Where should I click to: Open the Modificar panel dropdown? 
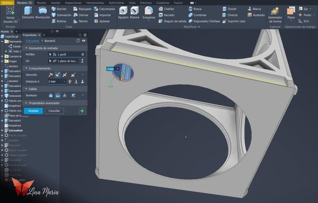[199, 27]
